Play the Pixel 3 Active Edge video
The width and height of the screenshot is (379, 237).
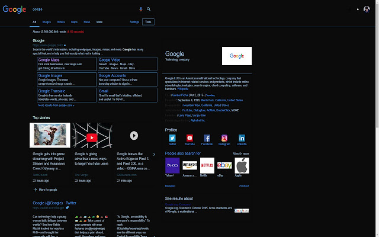point(134,136)
